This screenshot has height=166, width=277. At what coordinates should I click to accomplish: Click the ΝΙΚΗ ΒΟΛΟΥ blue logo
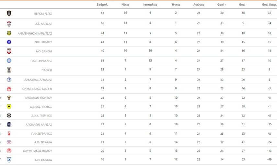click(9, 42)
